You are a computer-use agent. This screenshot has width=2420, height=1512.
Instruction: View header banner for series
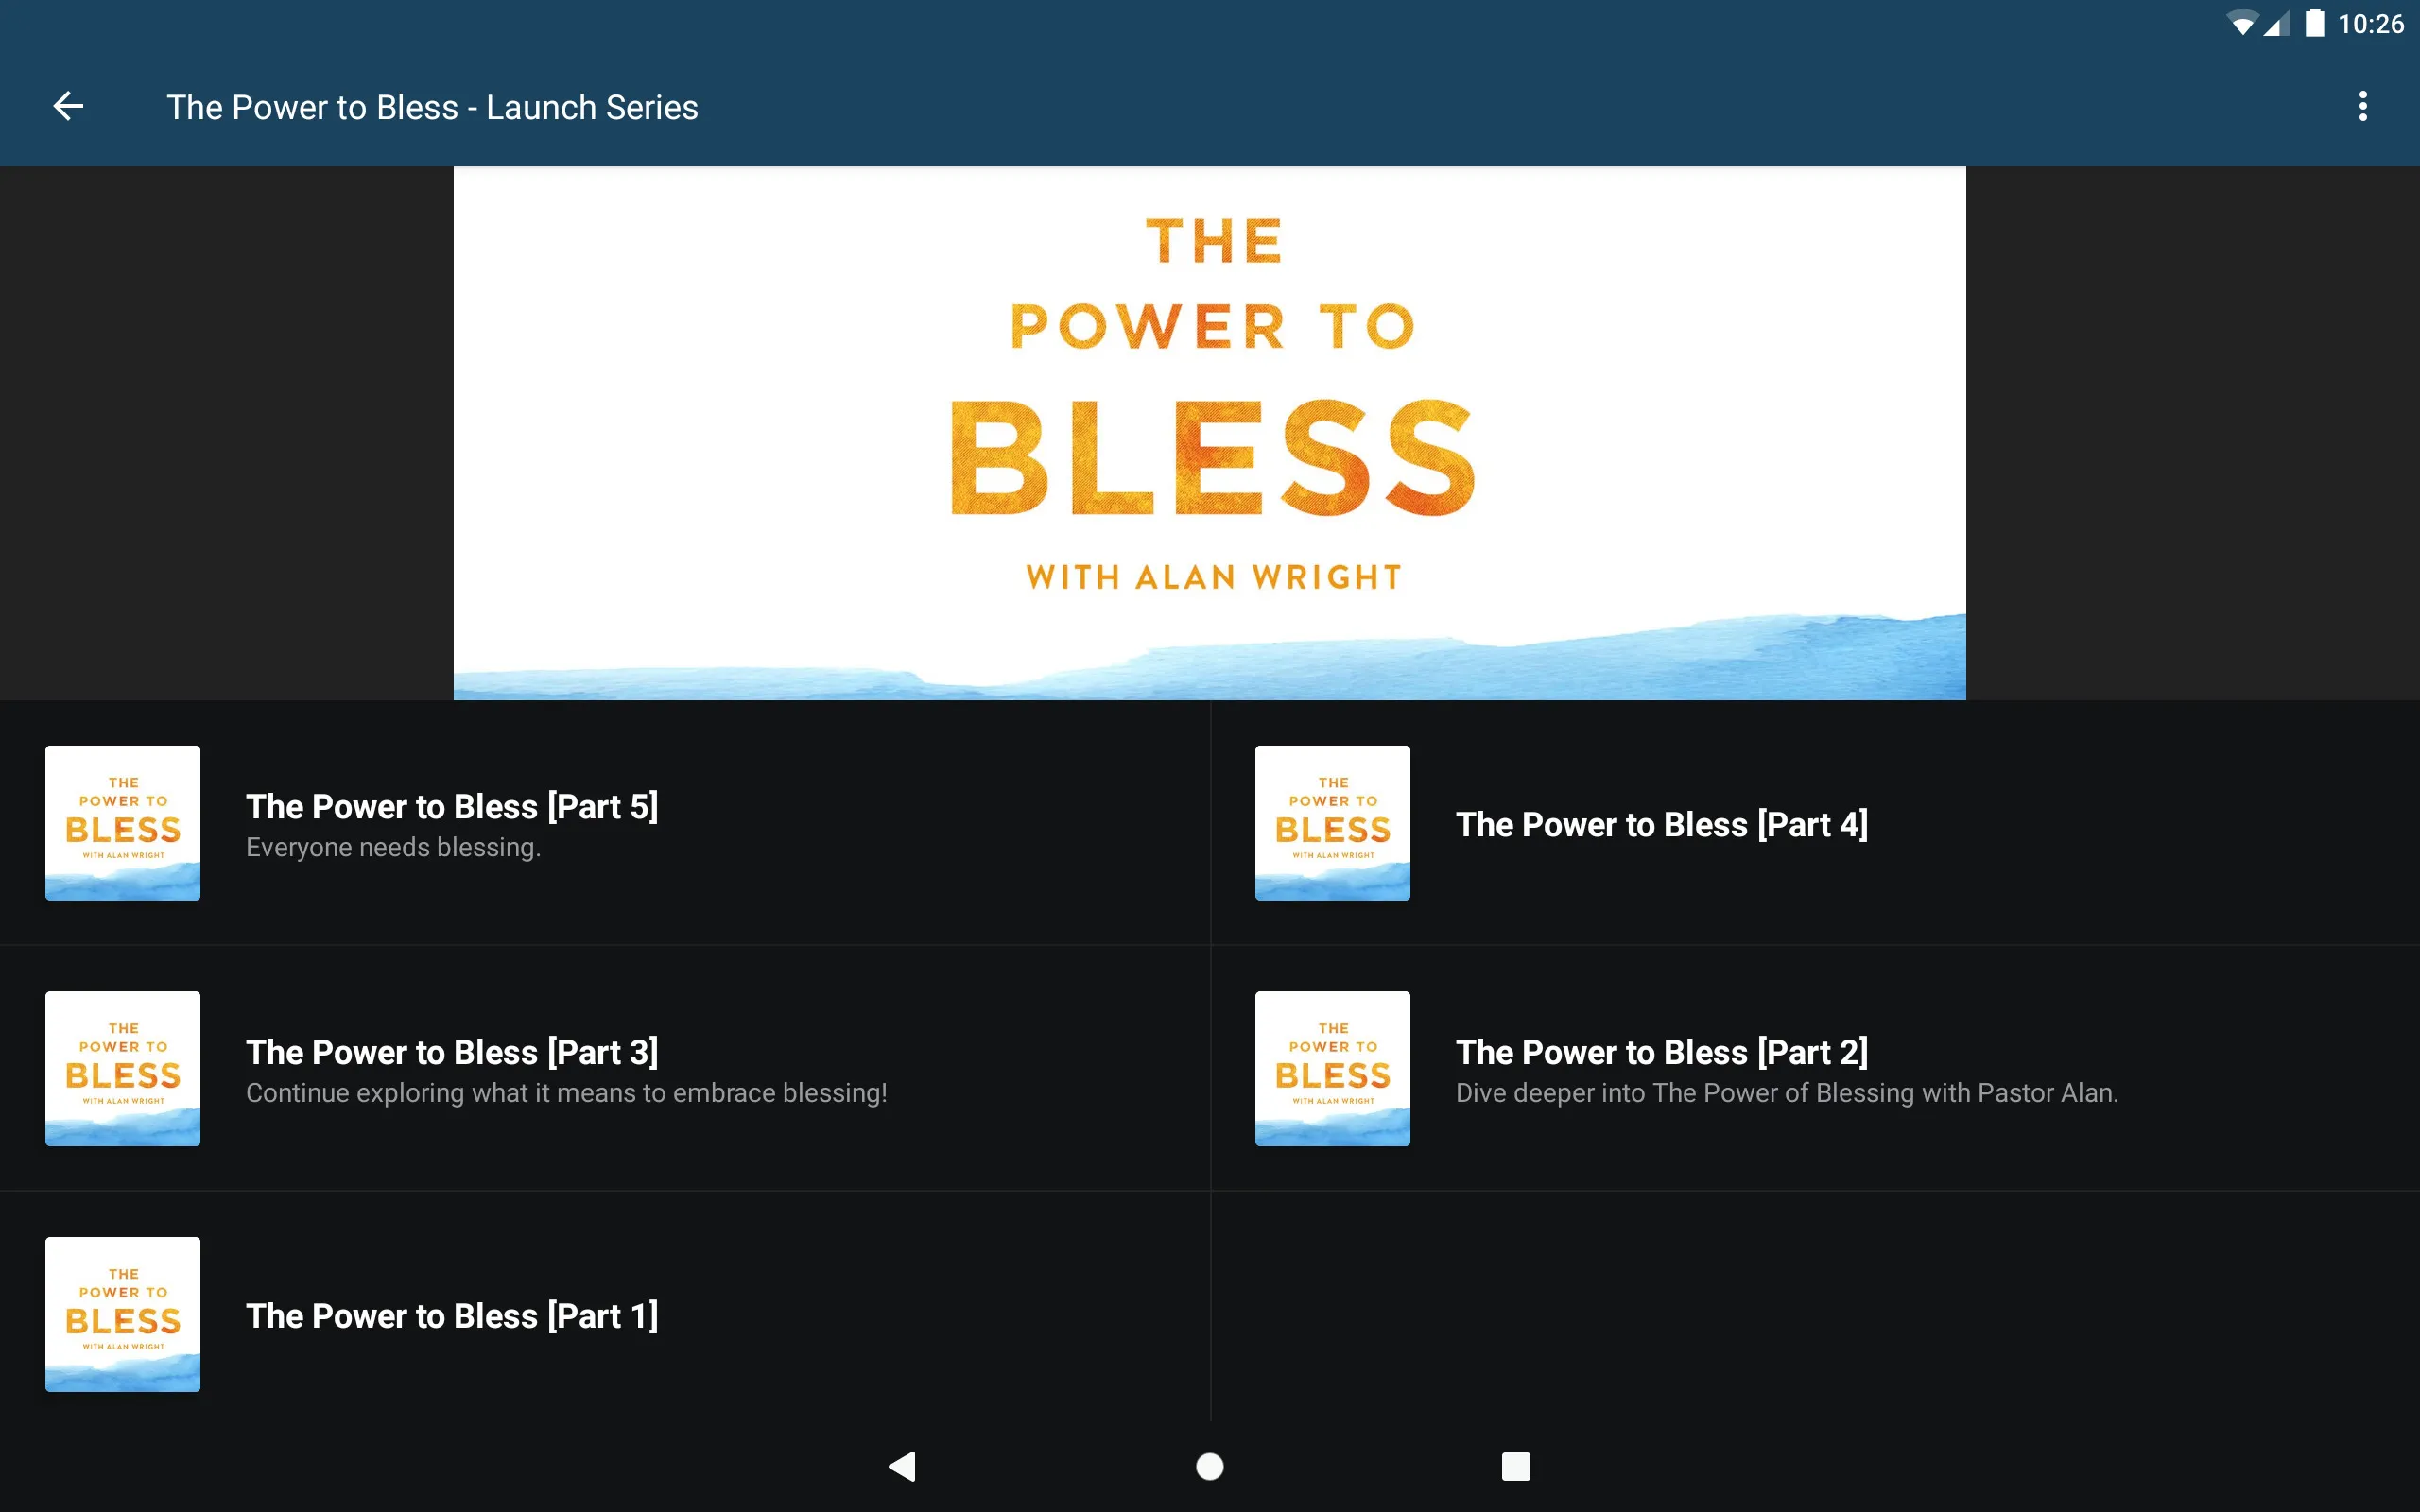1209,430
